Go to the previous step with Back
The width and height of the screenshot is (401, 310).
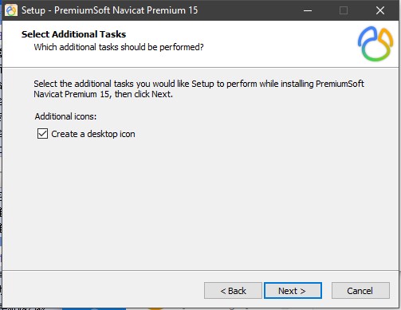[x=233, y=291]
